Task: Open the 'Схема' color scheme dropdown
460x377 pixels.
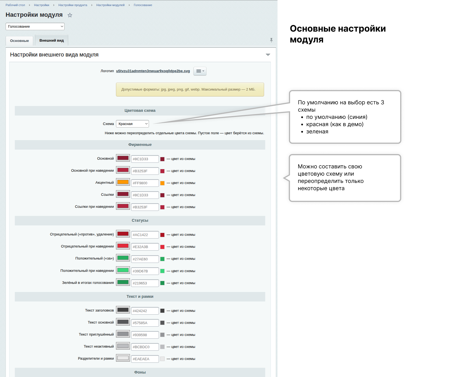Action: coord(132,124)
